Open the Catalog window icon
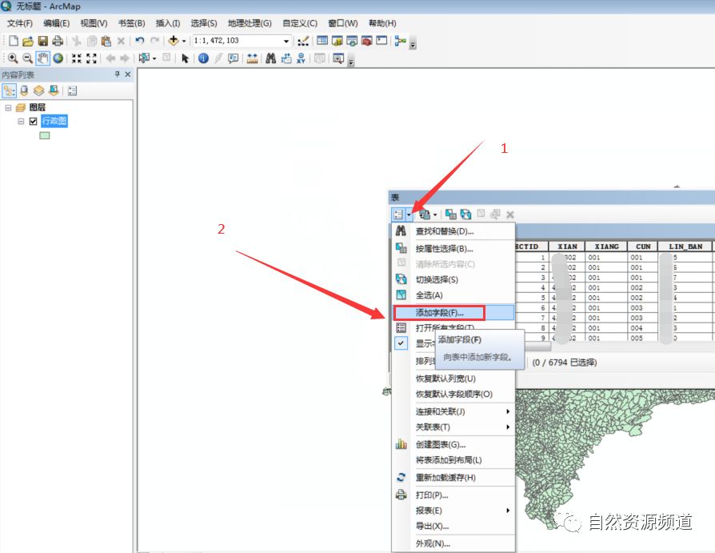 click(x=337, y=41)
